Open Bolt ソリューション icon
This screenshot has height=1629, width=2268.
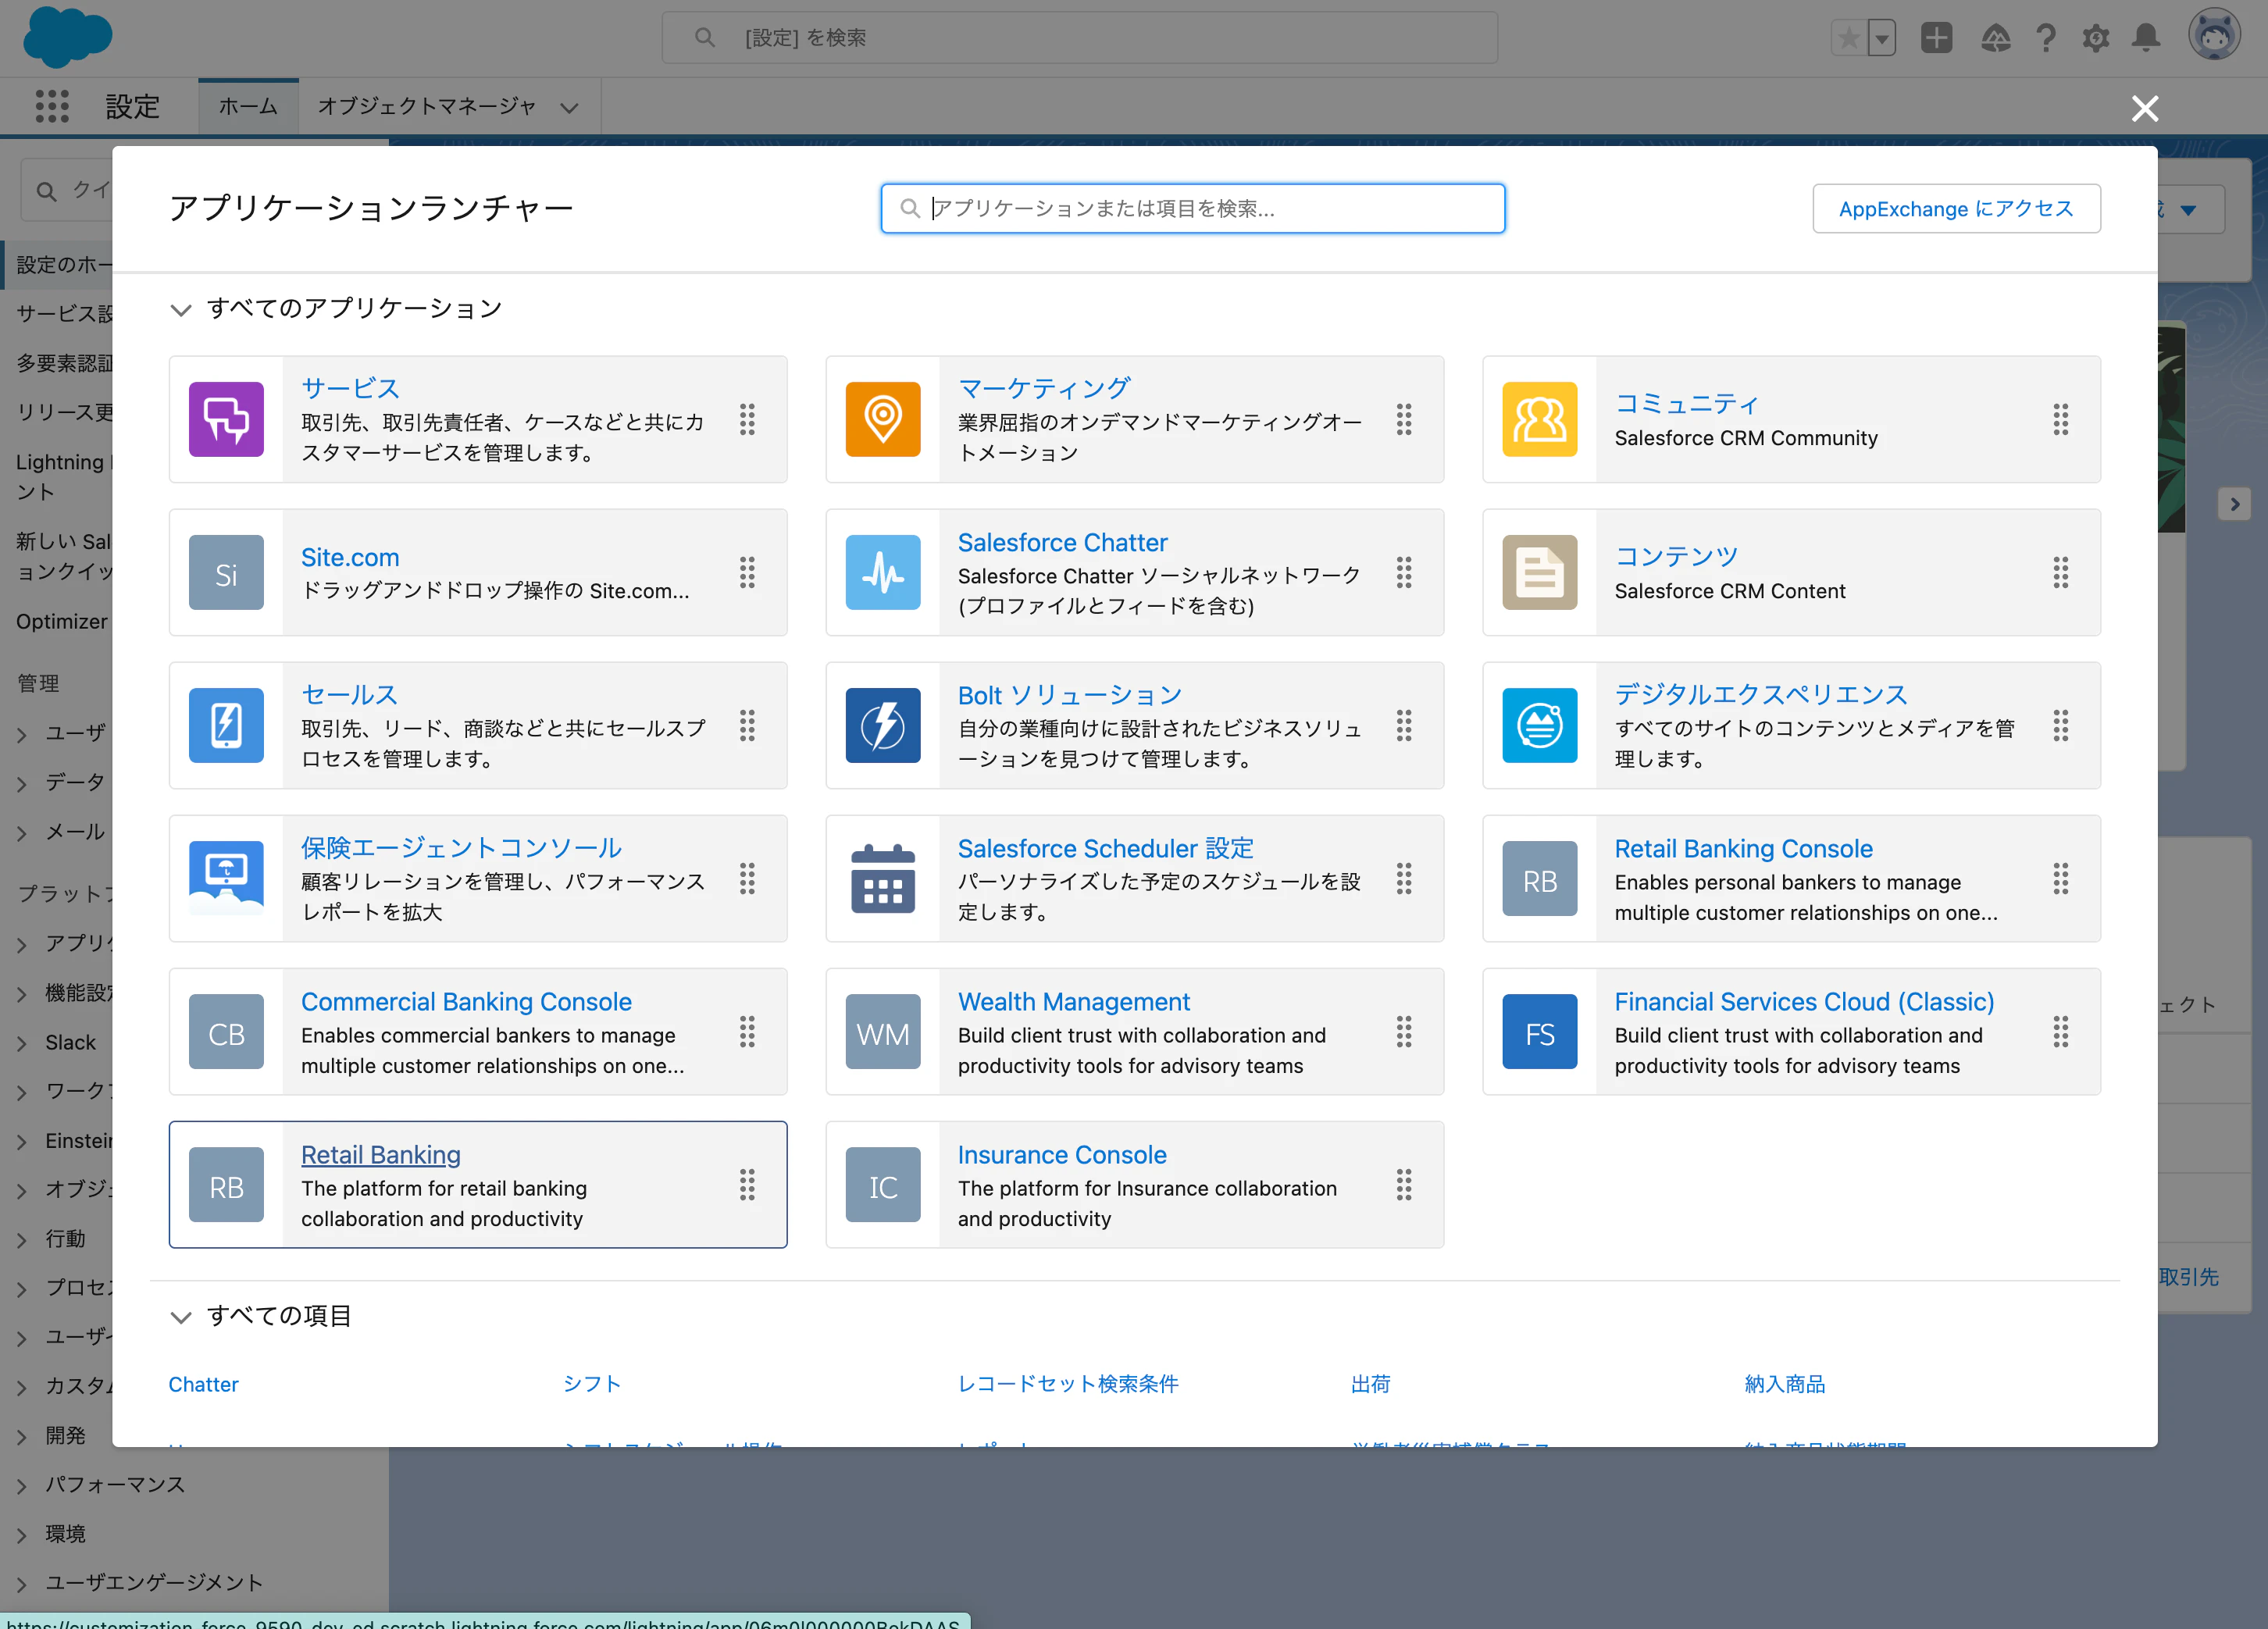pos(883,725)
